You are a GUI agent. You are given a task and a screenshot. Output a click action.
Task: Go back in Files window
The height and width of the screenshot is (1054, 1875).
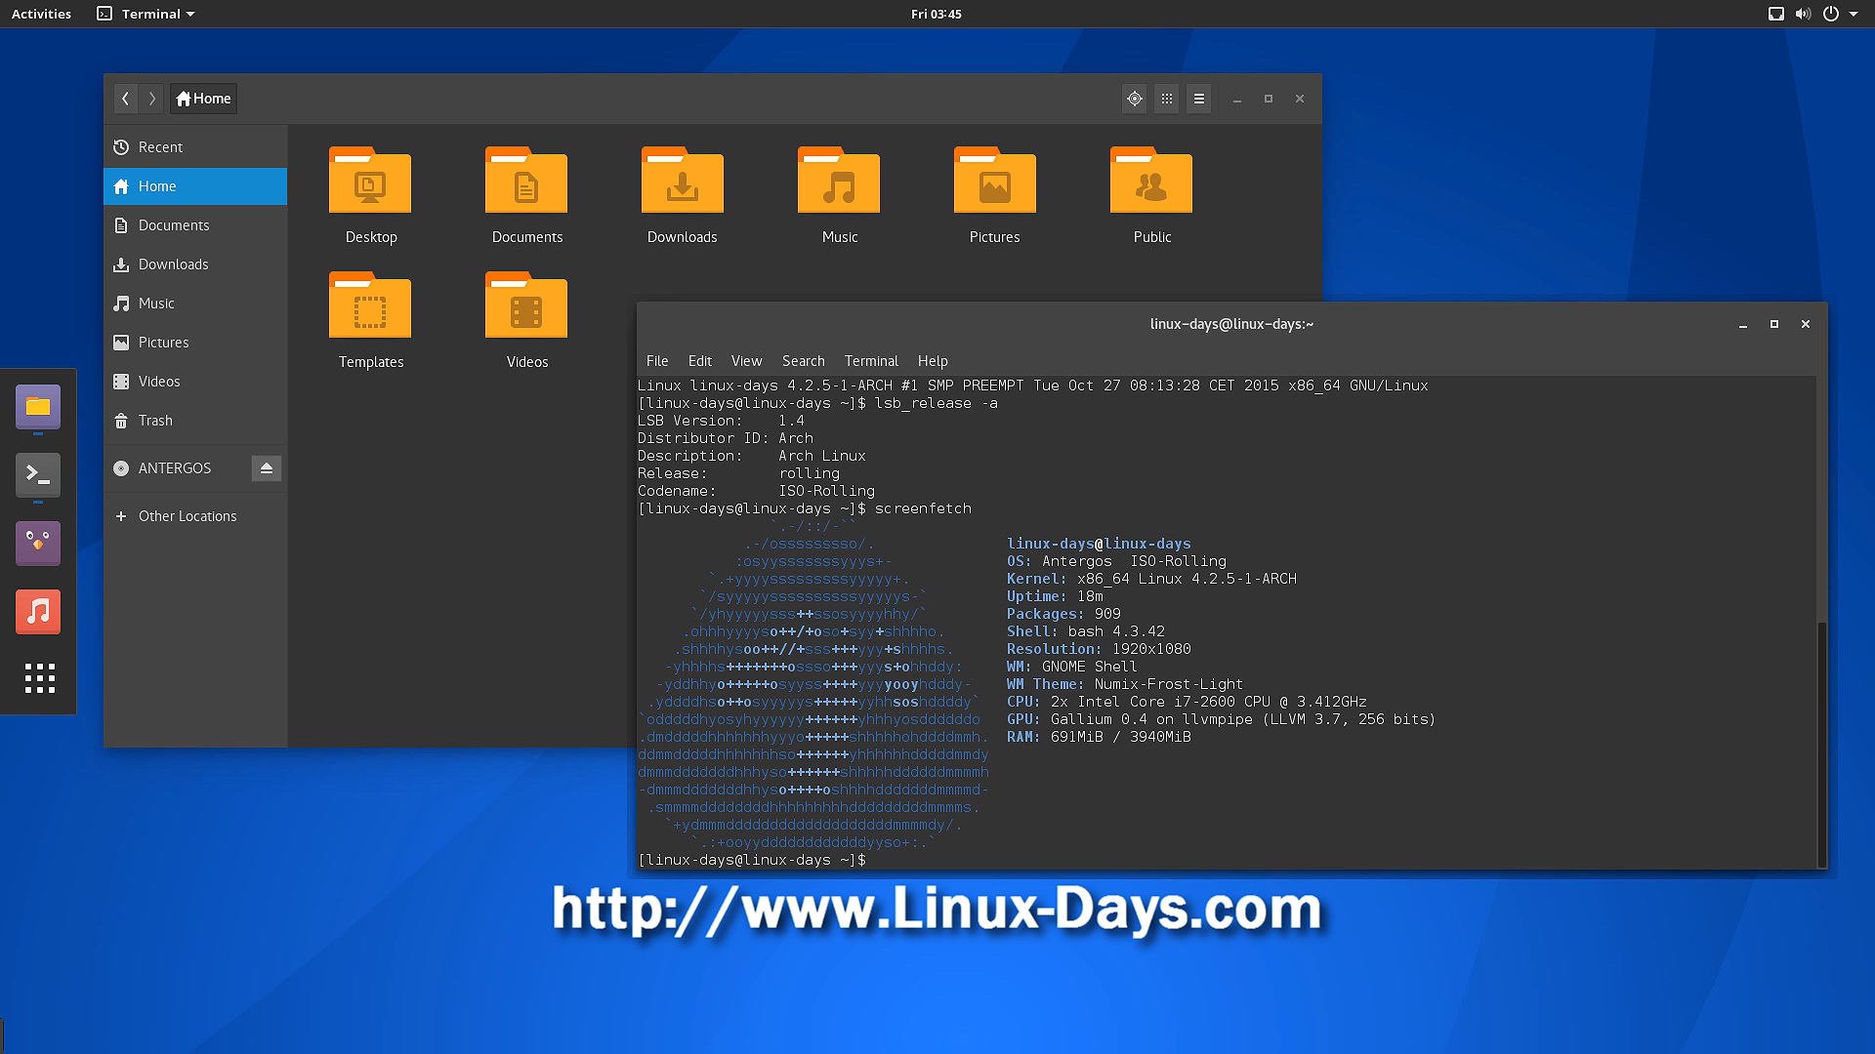coord(125,99)
